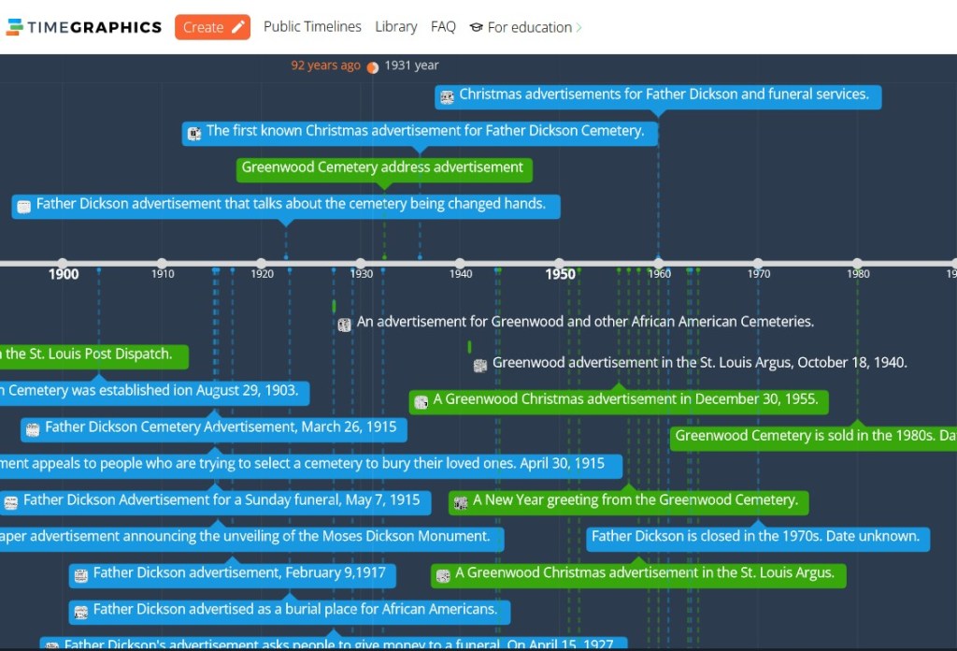Click the TimeGraphics logo icon

[x=14, y=27]
